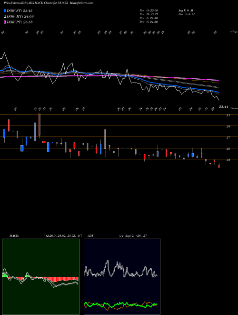Click the Avg V: 0 M value
Image resolution: width=238 pixels, height=315 pixels.
point(185,10)
